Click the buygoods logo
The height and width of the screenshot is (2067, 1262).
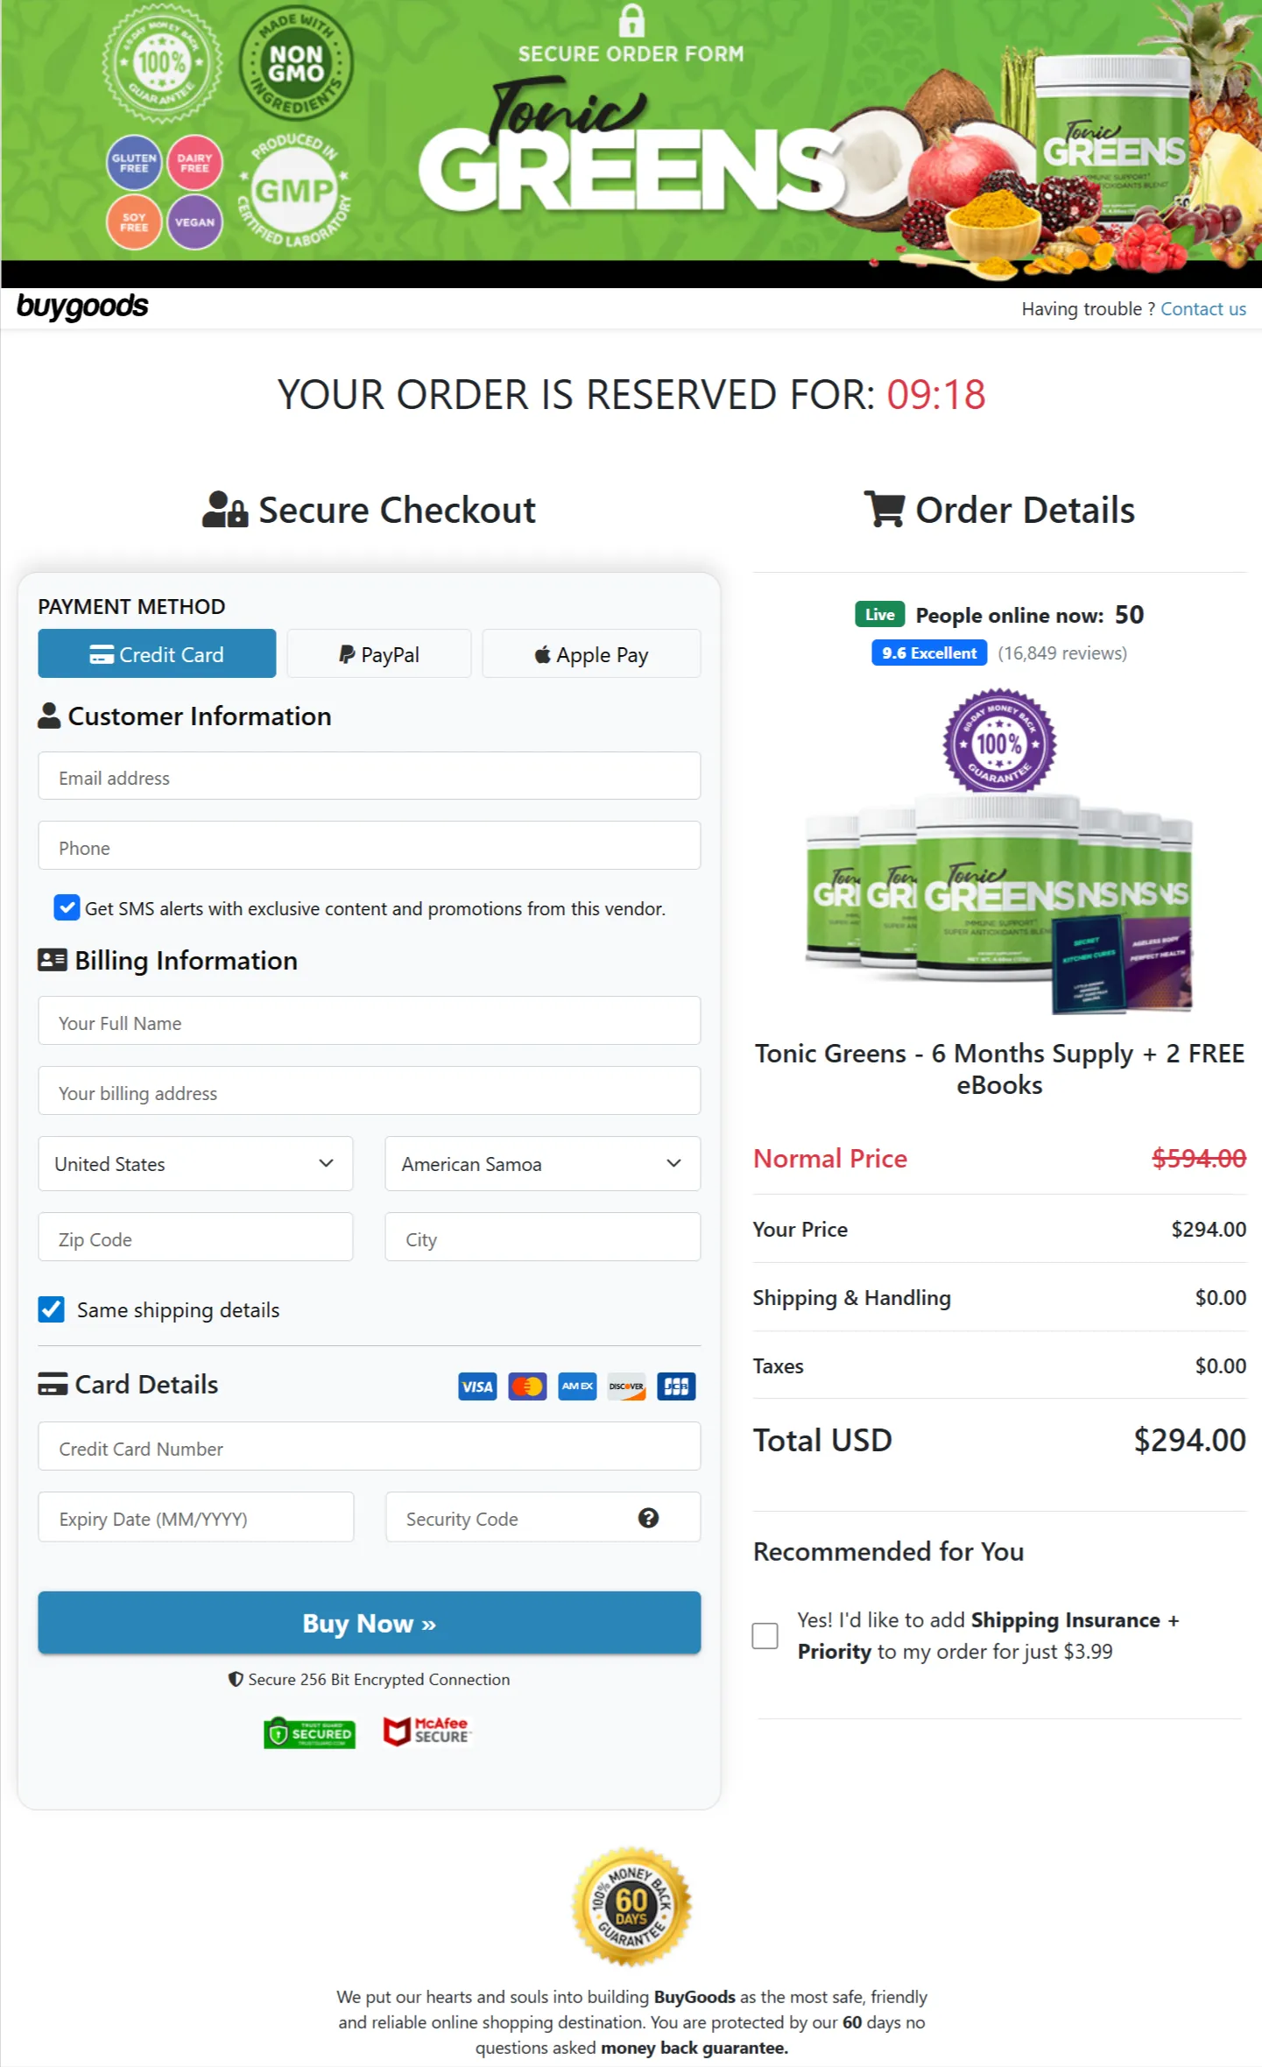coord(82,306)
